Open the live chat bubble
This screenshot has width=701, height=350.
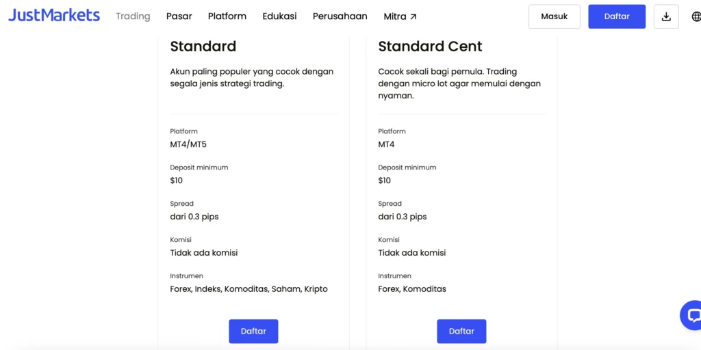point(691,315)
